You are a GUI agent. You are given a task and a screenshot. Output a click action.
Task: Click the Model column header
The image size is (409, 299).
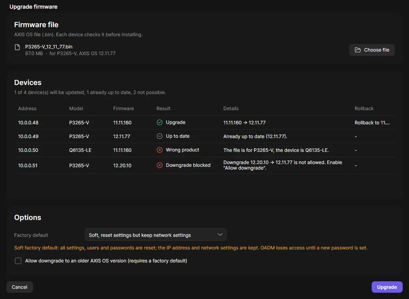coord(76,109)
